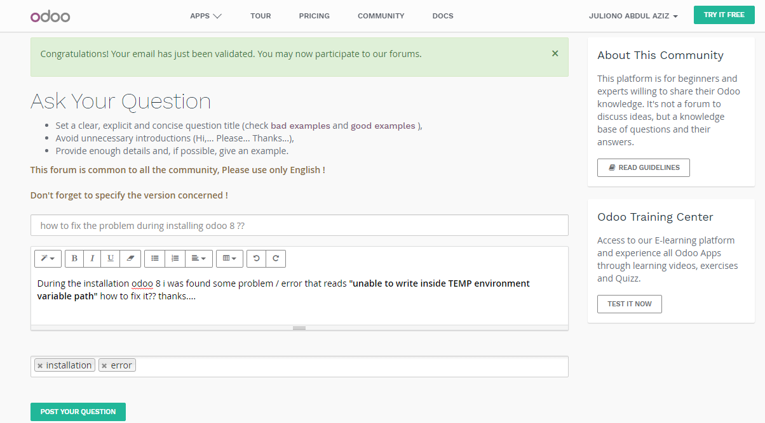Apply italic formatting to text
The image size is (765, 423).
92,258
